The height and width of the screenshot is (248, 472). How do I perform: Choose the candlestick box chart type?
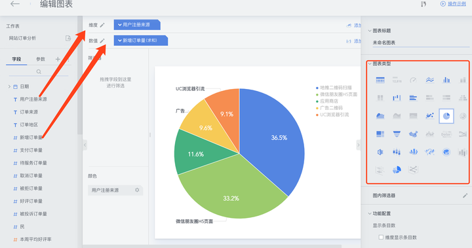[397, 152]
